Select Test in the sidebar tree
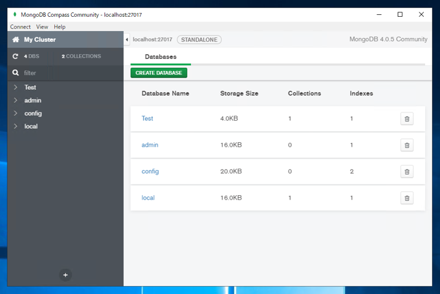The image size is (440, 294). [30, 87]
